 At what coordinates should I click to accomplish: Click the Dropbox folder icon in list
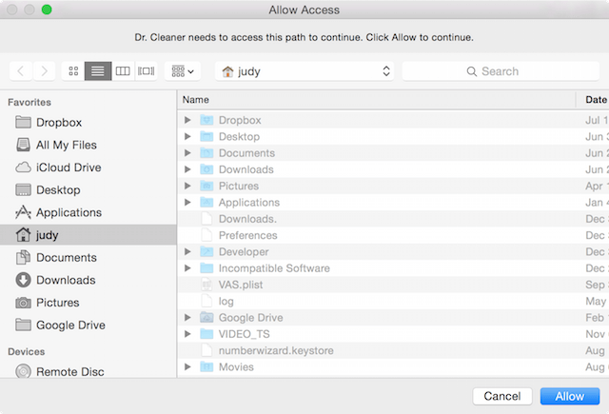pyautogui.click(x=206, y=120)
